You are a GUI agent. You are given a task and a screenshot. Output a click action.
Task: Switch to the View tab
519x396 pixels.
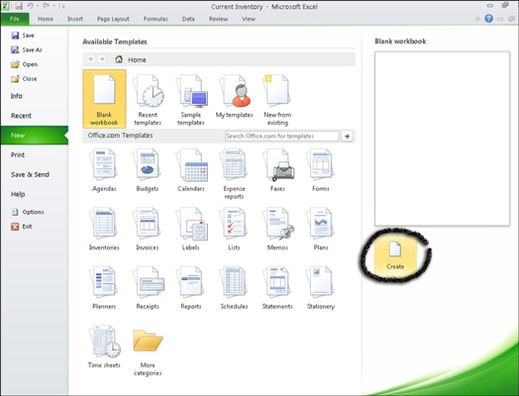(249, 19)
